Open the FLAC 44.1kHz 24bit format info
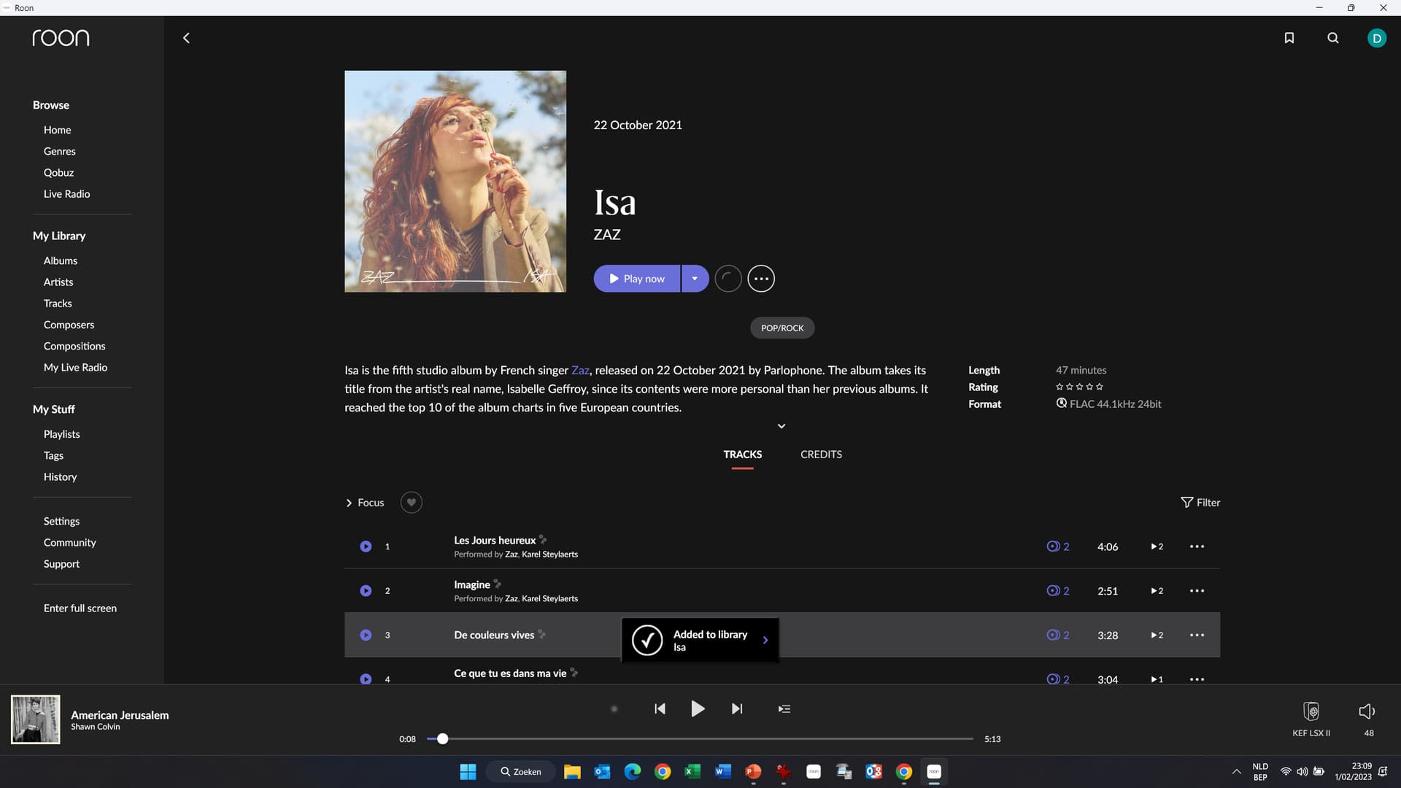The height and width of the screenshot is (788, 1401). [x=1108, y=404]
